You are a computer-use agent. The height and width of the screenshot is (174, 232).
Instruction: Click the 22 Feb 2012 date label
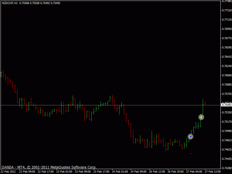tap(8, 172)
